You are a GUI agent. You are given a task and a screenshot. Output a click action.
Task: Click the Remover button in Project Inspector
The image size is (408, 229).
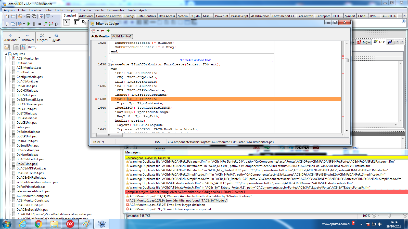click(x=28, y=37)
